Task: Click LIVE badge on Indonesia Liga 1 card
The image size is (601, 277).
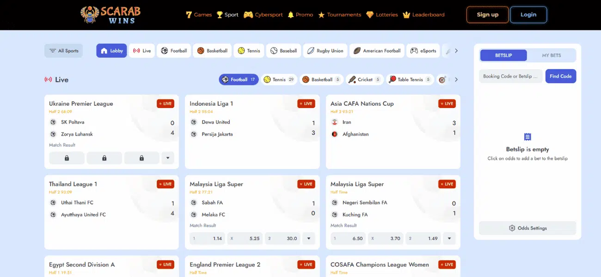Action: pyautogui.click(x=306, y=104)
